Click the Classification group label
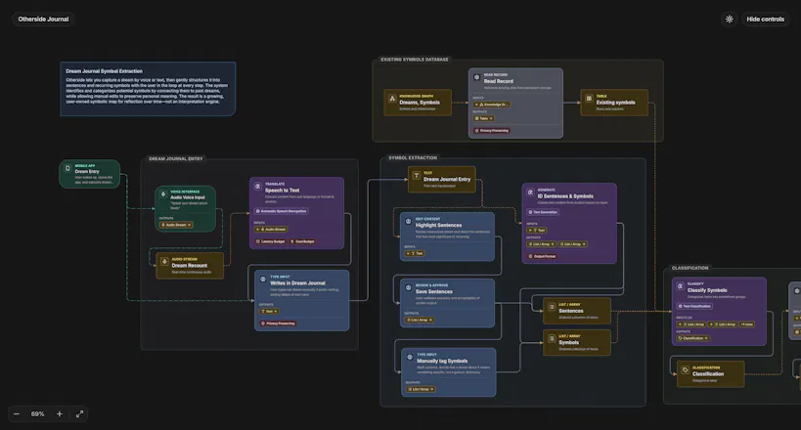The height and width of the screenshot is (430, 801). click(x=690, y=268)
